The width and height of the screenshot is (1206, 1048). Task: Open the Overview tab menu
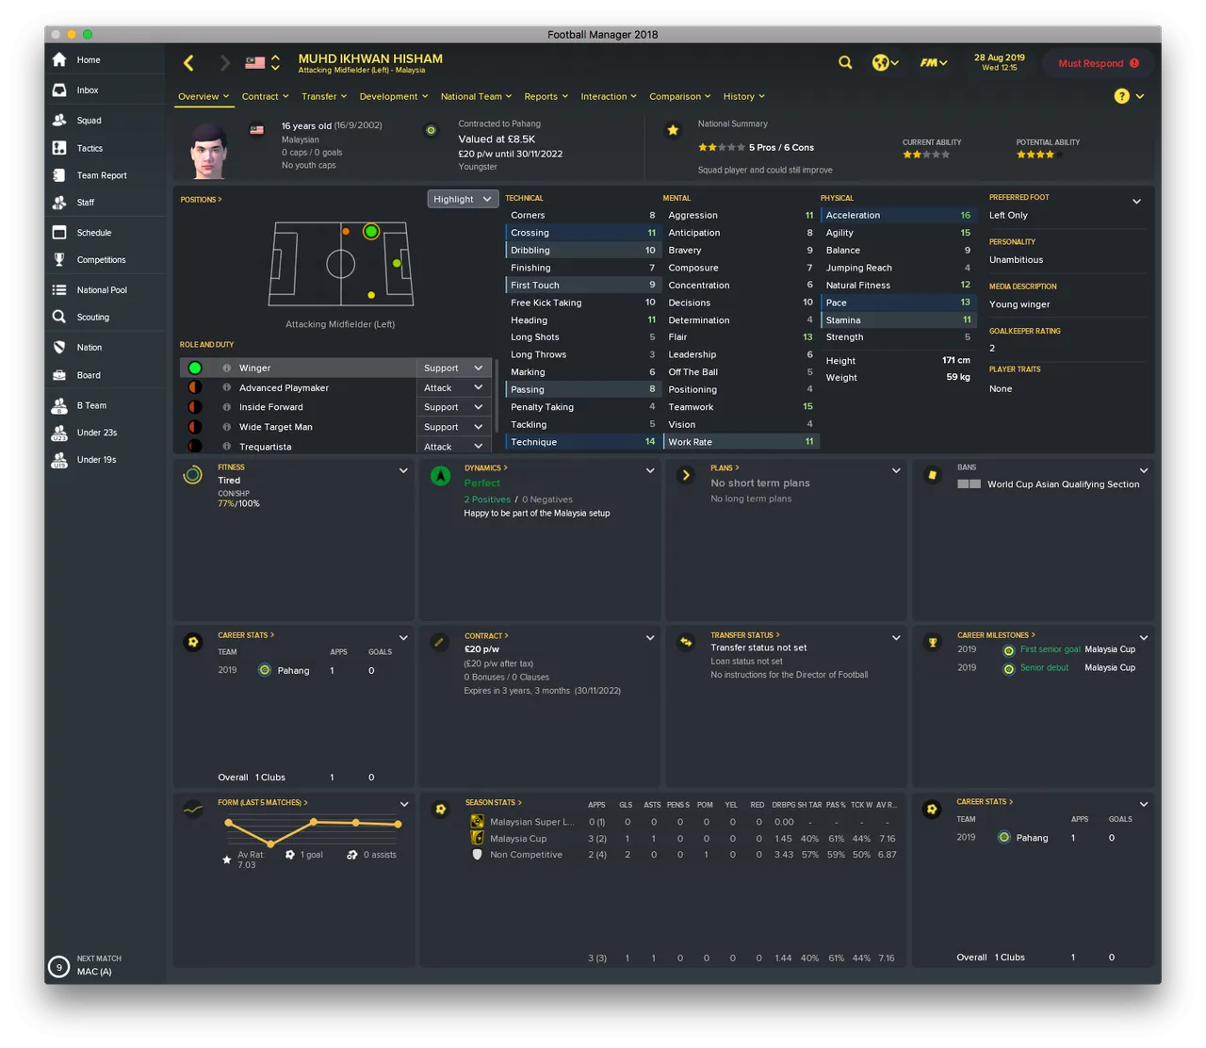click(x=204, y=96)
